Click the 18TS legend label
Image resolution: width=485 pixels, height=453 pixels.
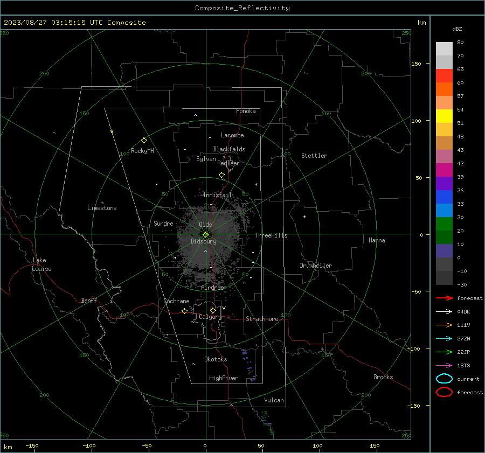click(463, 366)
